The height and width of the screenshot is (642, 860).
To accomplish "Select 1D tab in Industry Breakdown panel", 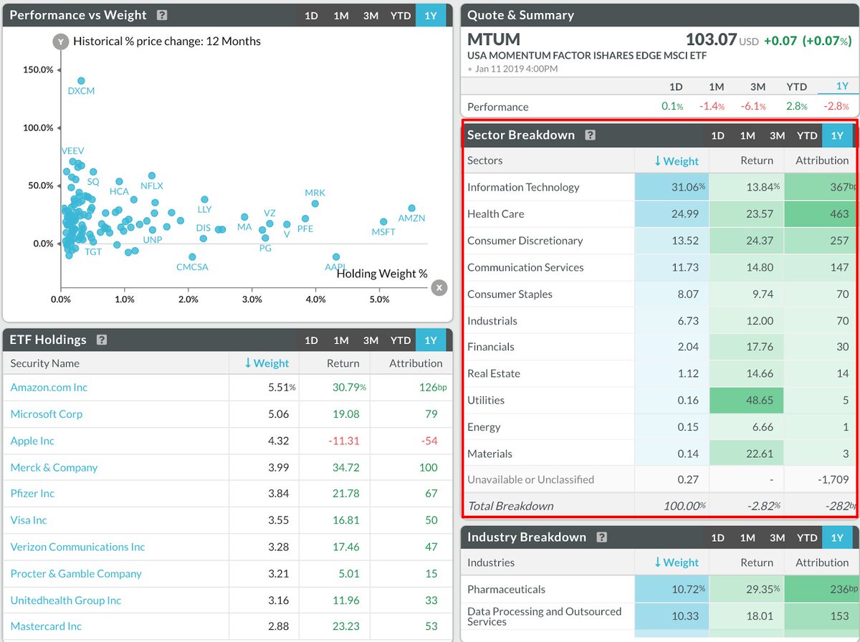I will pyautogui.click(x=717, y=537).
